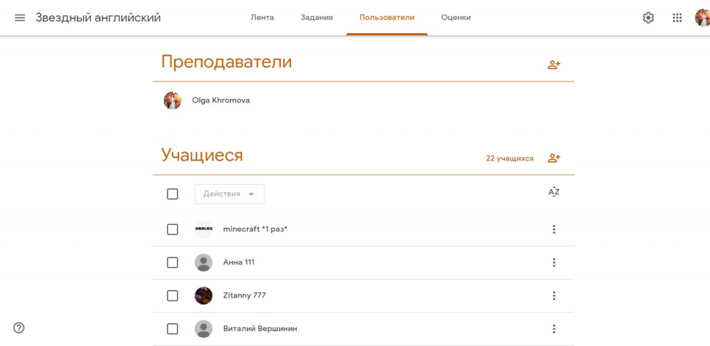Click Olga Khromova's teacher avatar
The image size is (710, 346).
click(173, 100)
